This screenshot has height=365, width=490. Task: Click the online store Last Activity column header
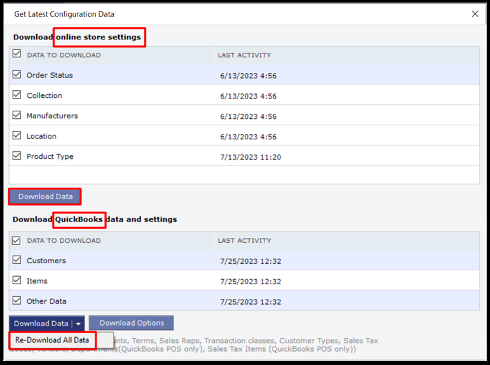[244, 55]
